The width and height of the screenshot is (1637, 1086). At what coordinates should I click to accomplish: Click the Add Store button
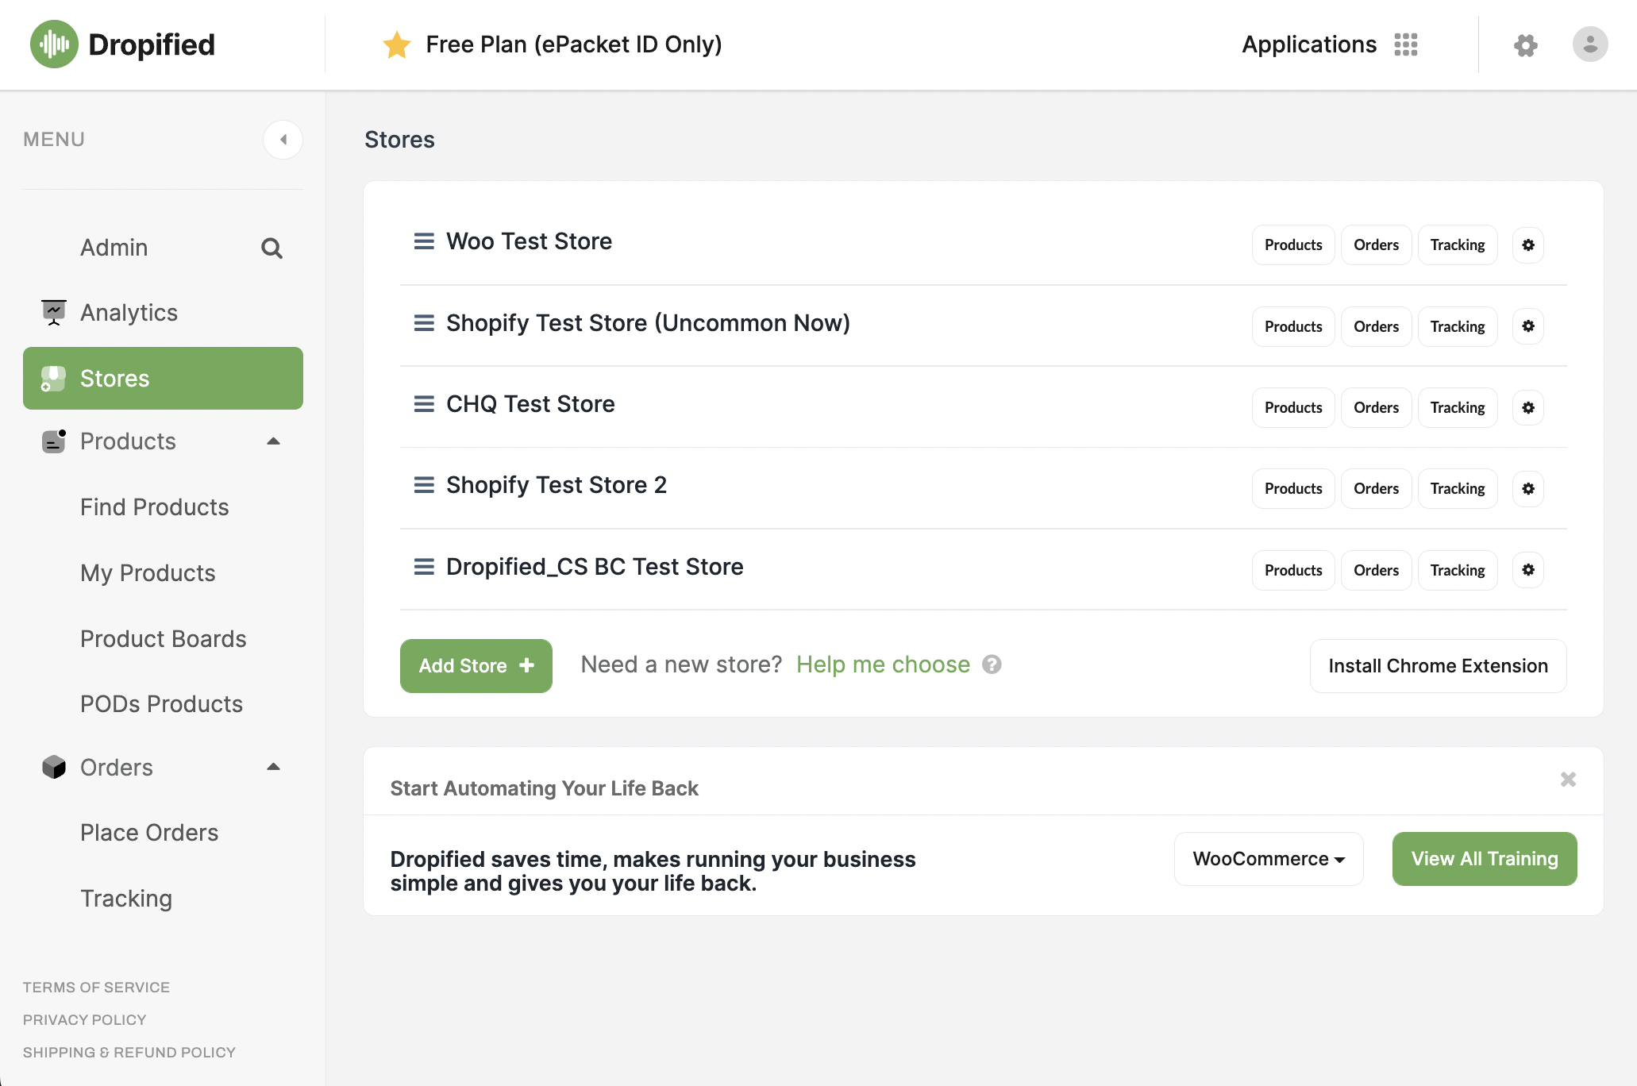coord(476,666)
